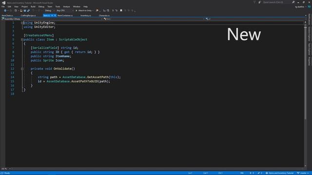This screenshot has height=175, width=312.
Task: Click the Items and Inventory Tutorial repository item
Action: 279,173
